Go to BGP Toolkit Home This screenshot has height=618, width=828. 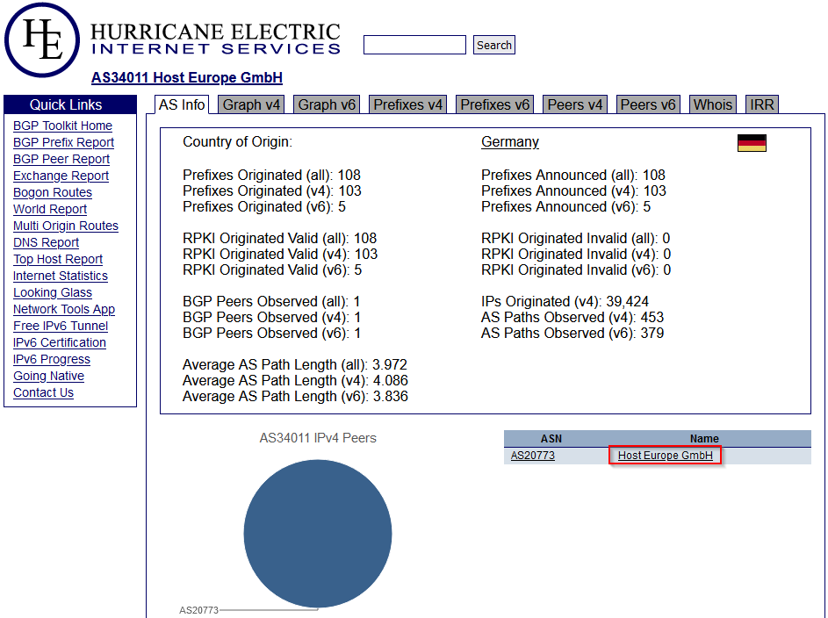click(x=63, y=126)
